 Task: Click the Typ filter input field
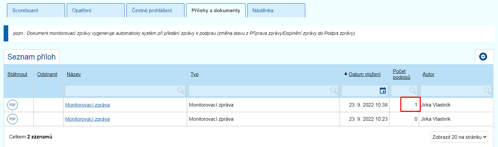pyautogui.click(x=259, y=91)
